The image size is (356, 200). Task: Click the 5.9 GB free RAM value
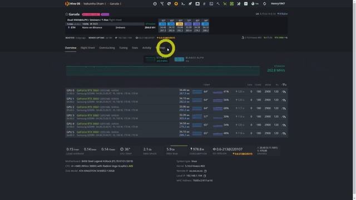pos(171,149)
